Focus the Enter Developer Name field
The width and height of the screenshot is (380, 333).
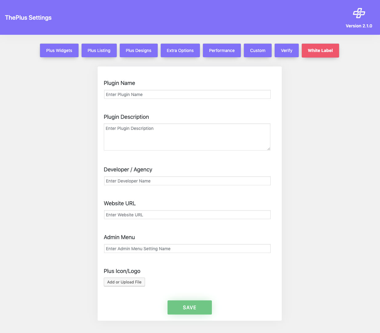(x=187, y=181)
